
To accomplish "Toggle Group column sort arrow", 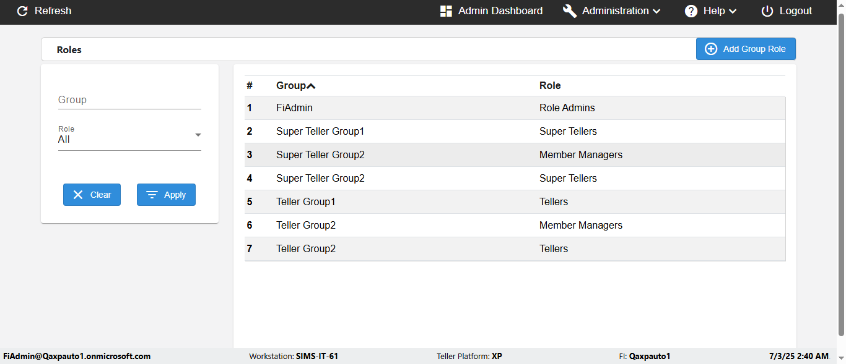I will pyautogui.click(x=312, y=86).
